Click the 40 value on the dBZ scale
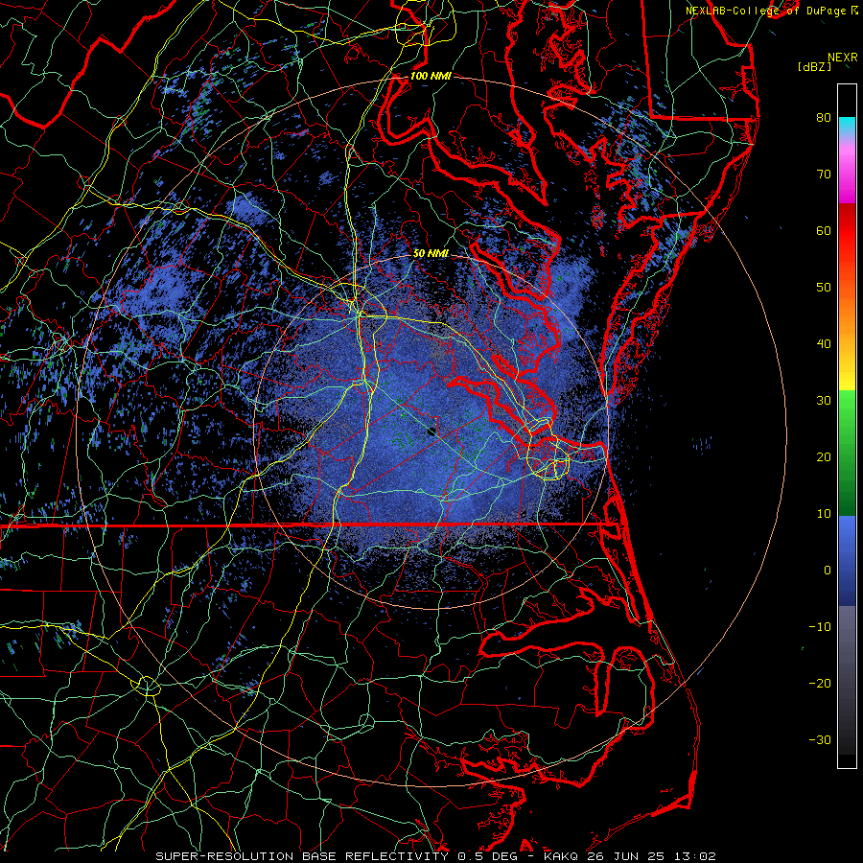Screen dimensions: 863x863 point(824,344)
